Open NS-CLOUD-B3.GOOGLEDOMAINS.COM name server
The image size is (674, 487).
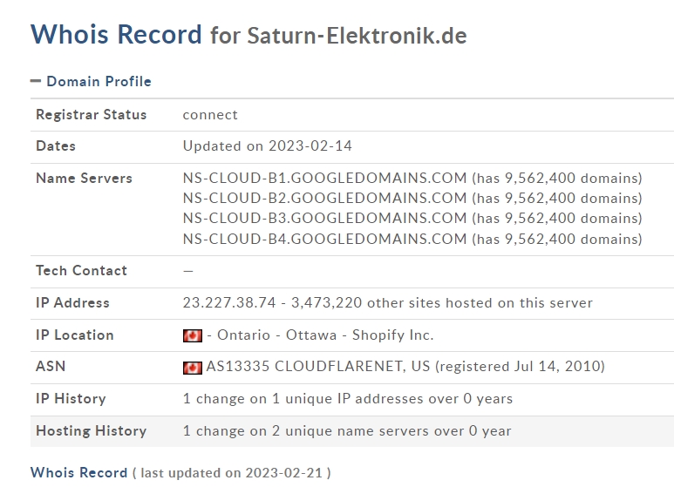click(324, 218)
